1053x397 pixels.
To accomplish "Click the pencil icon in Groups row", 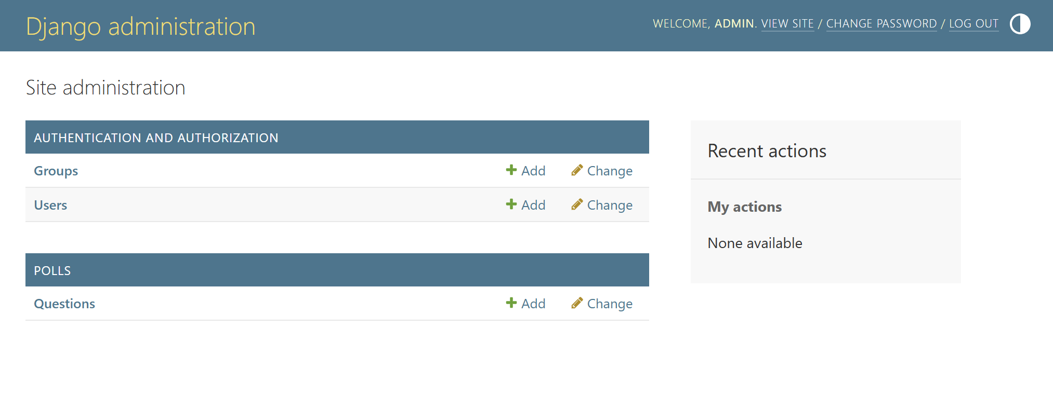I will [577, 170].
